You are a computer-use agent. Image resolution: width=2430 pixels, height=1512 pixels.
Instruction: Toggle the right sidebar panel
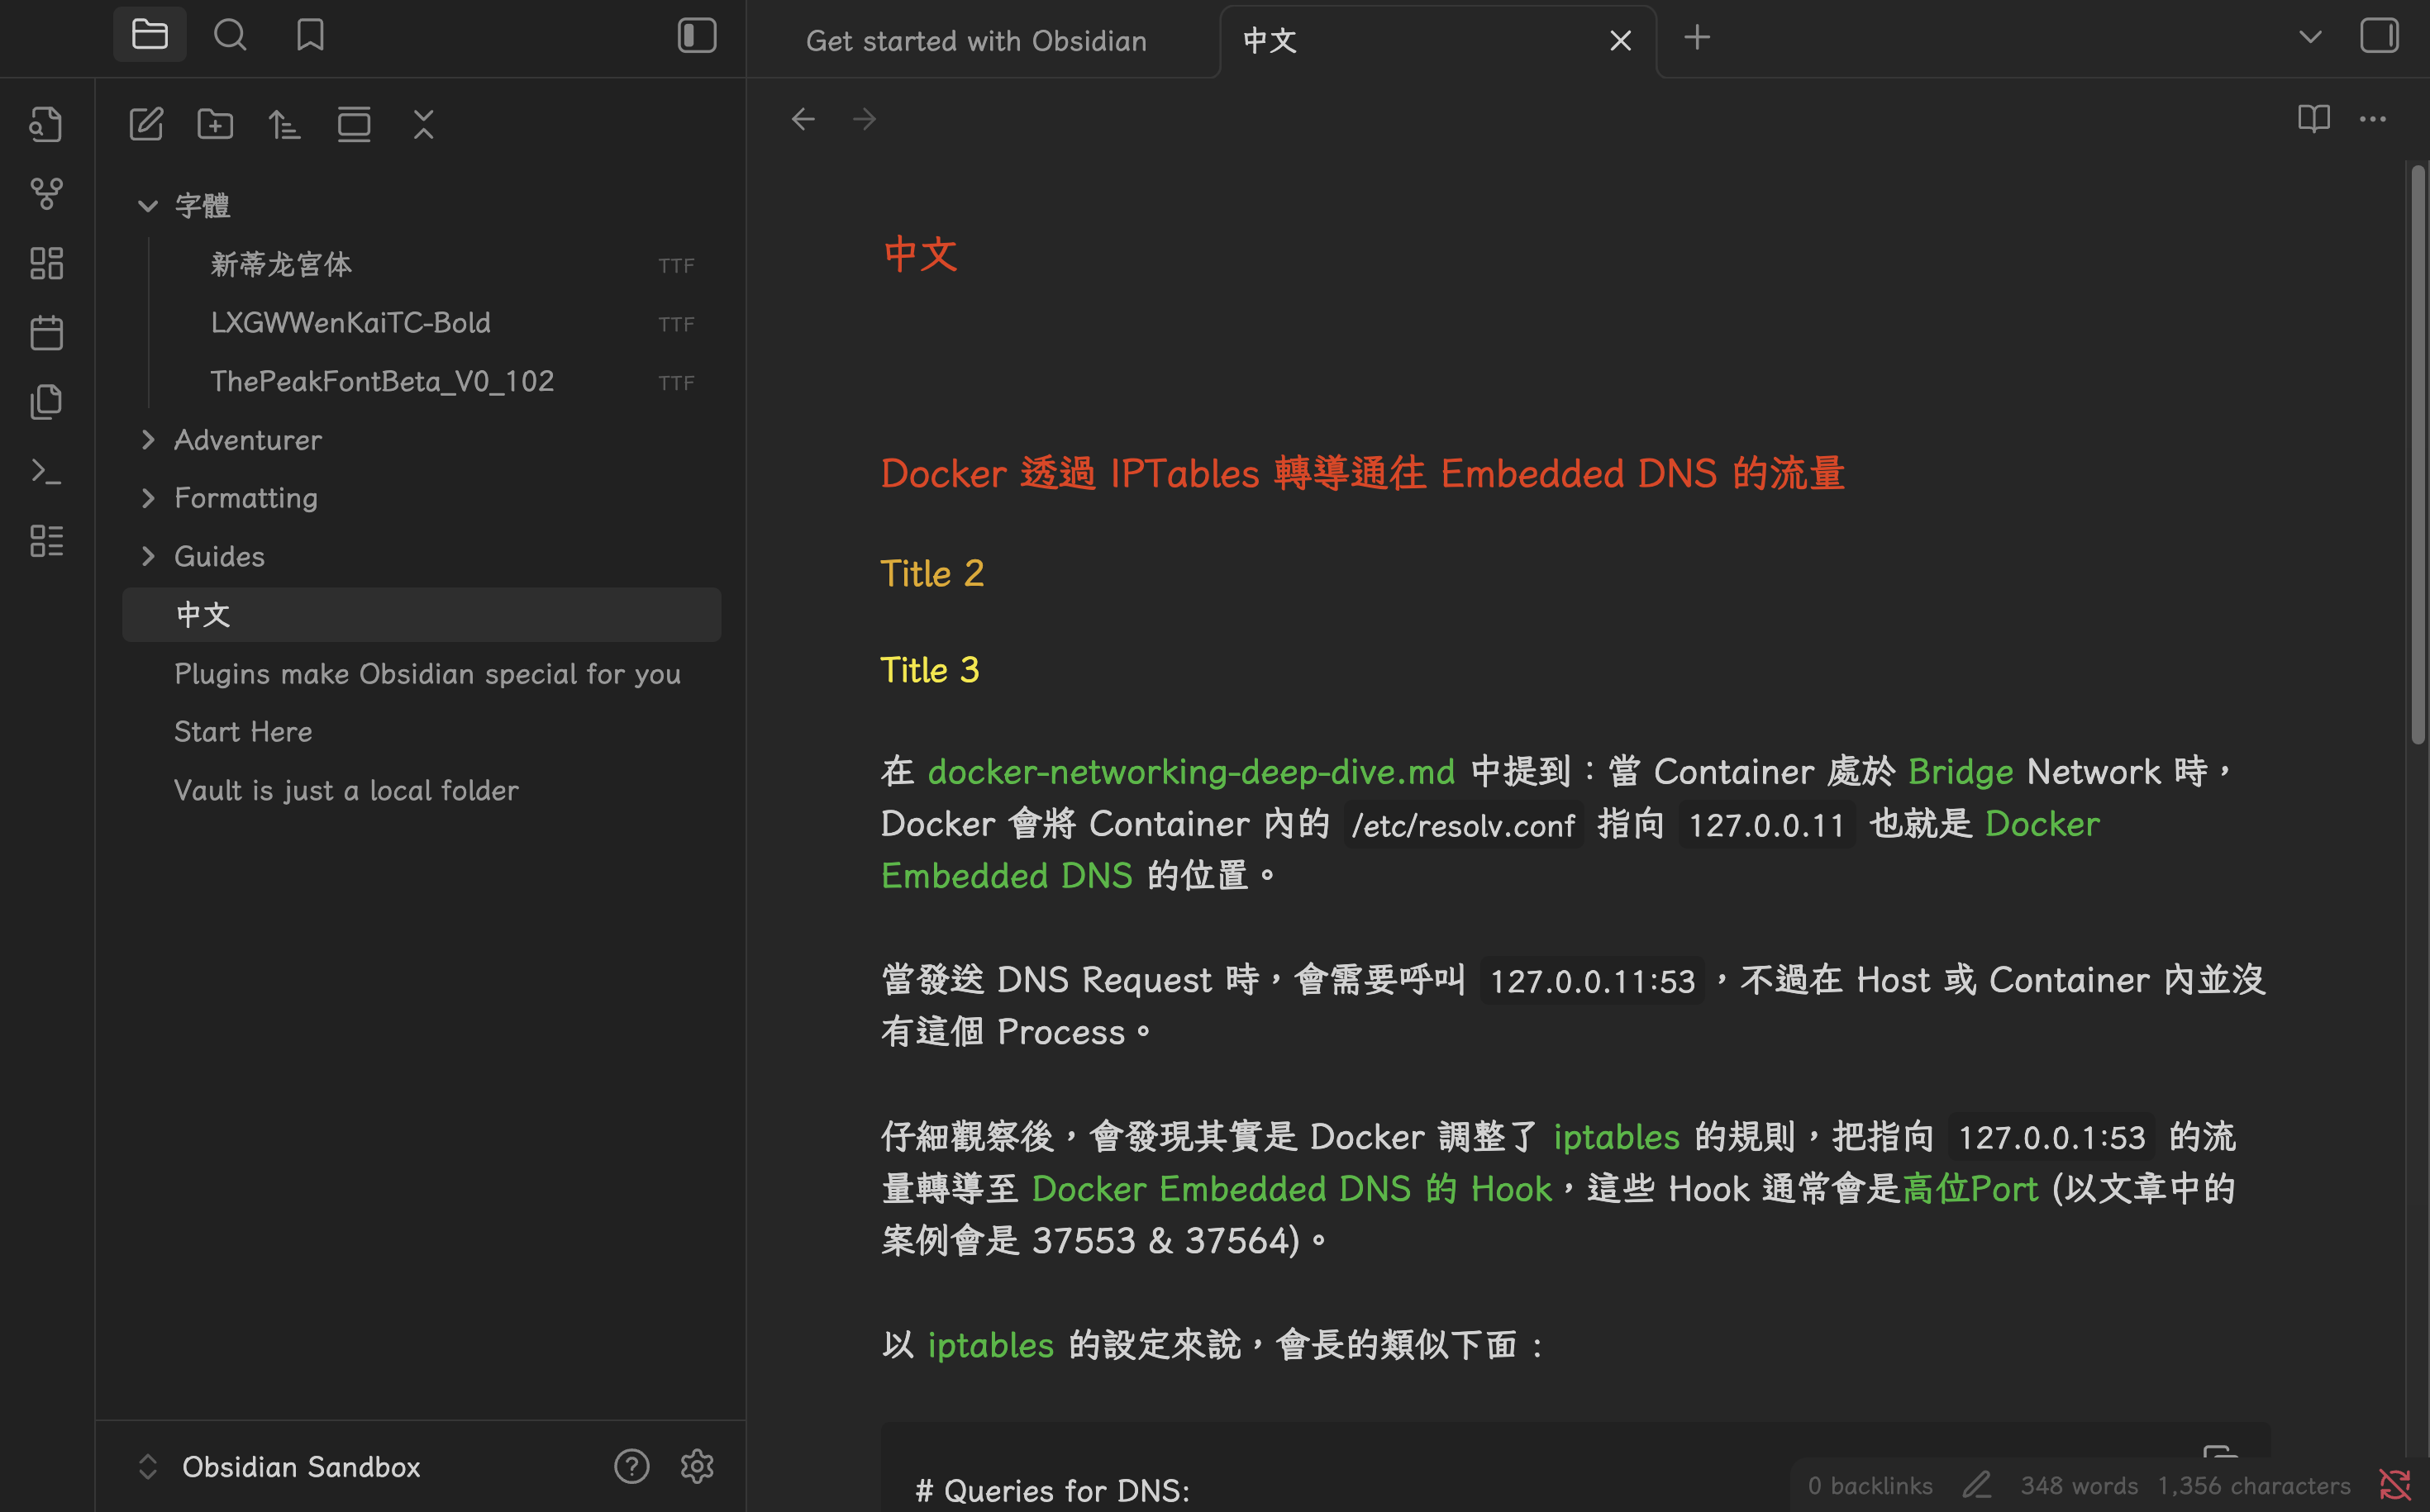2379,35
